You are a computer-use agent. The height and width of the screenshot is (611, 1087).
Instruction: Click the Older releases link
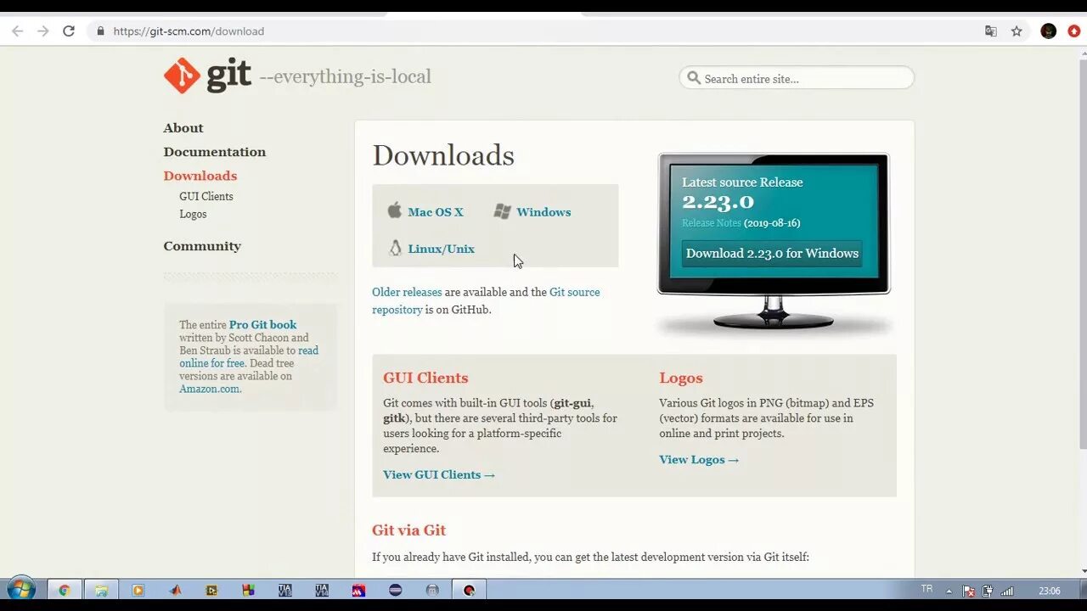[x=407, y=292]
